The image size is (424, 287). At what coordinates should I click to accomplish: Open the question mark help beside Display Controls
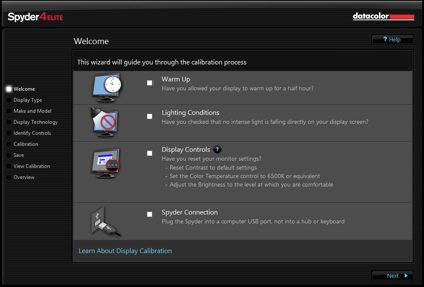click(217, 149)
